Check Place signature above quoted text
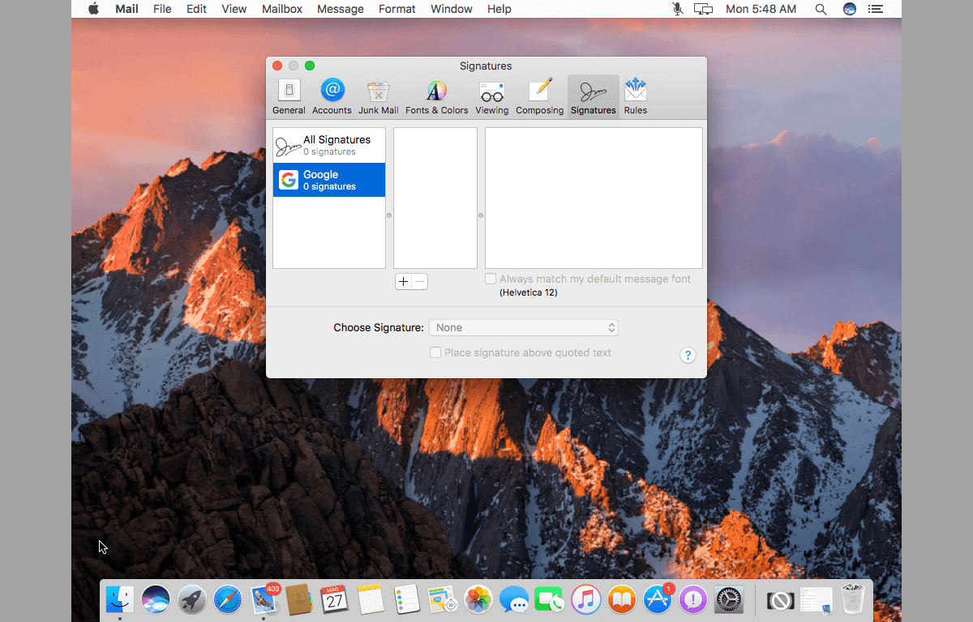Screen dimensions: 973x622 435,352
